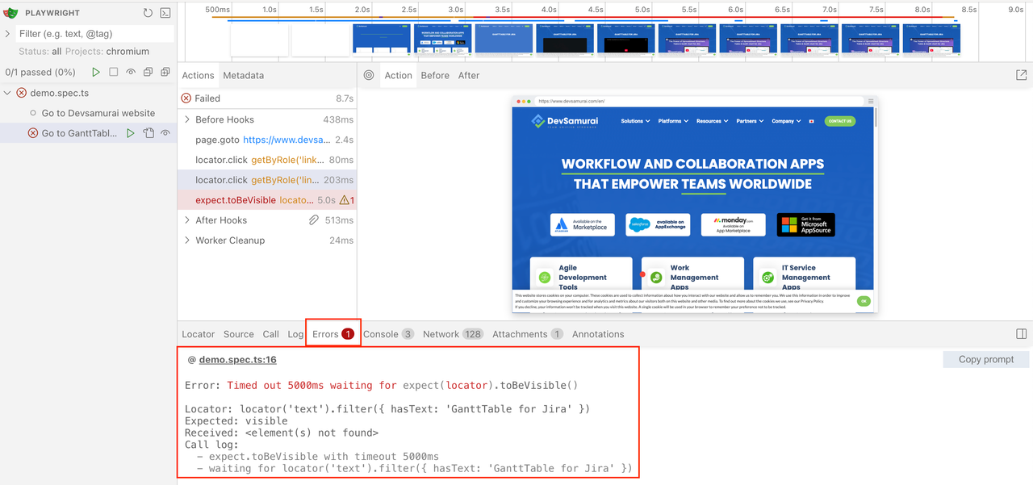
Task: Open the Network tab
Action: coord(453,334)
